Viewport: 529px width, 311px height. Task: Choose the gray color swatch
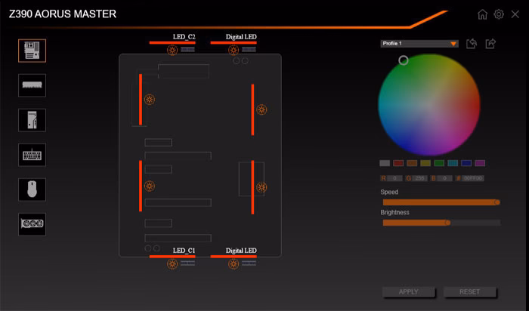point(385,163)
